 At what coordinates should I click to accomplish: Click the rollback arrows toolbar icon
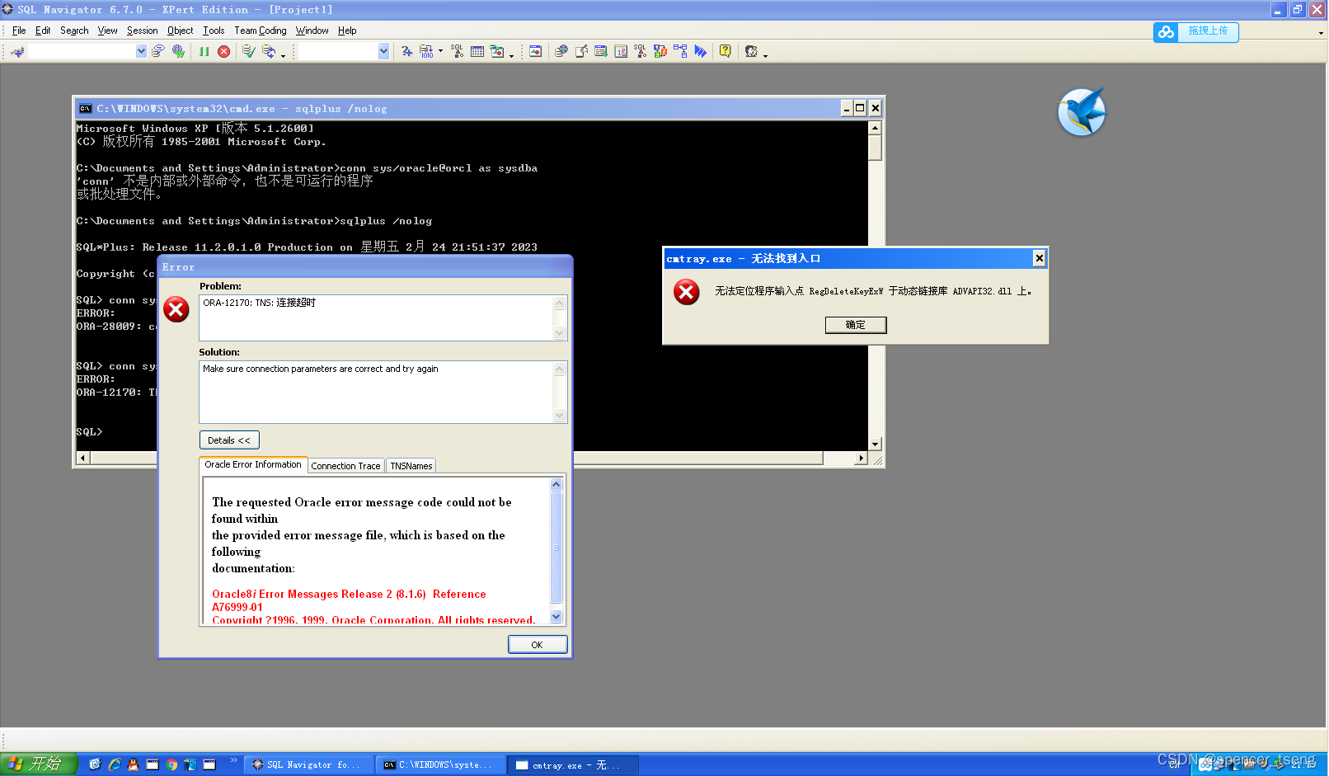[269, 51]
